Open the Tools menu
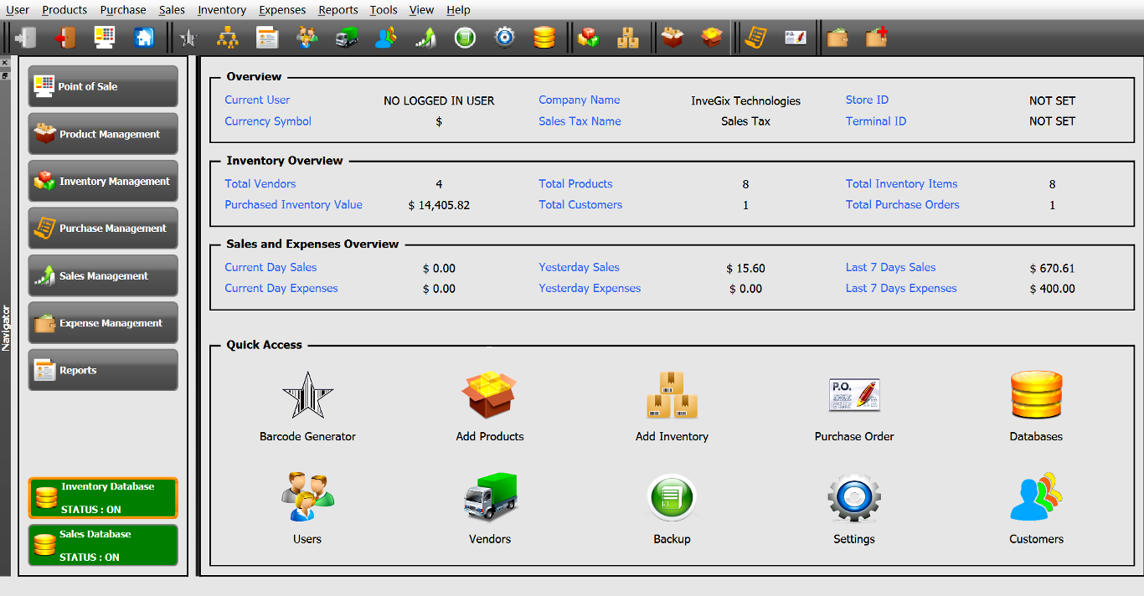This screenshot has width=1144, height=596. tap(384, 10)
